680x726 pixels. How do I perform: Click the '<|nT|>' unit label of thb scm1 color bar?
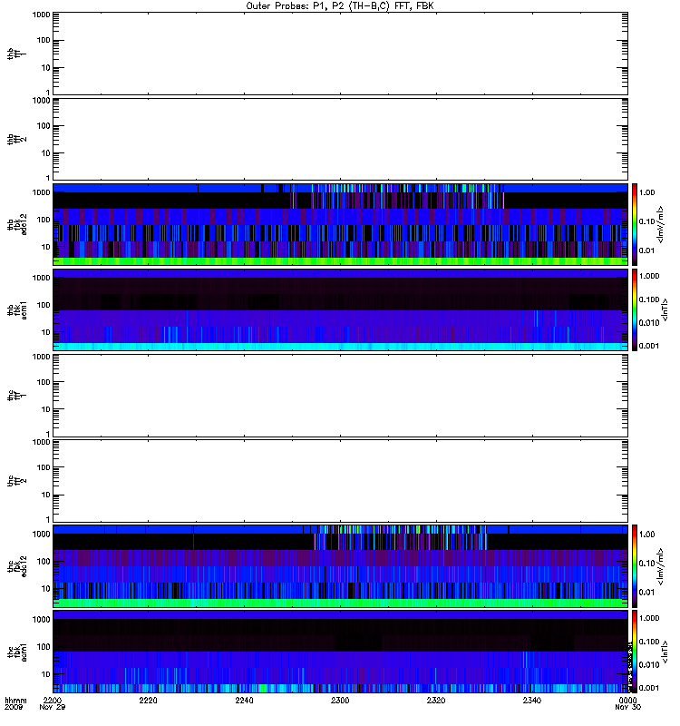pyautogui.click(x=665, y=309)
